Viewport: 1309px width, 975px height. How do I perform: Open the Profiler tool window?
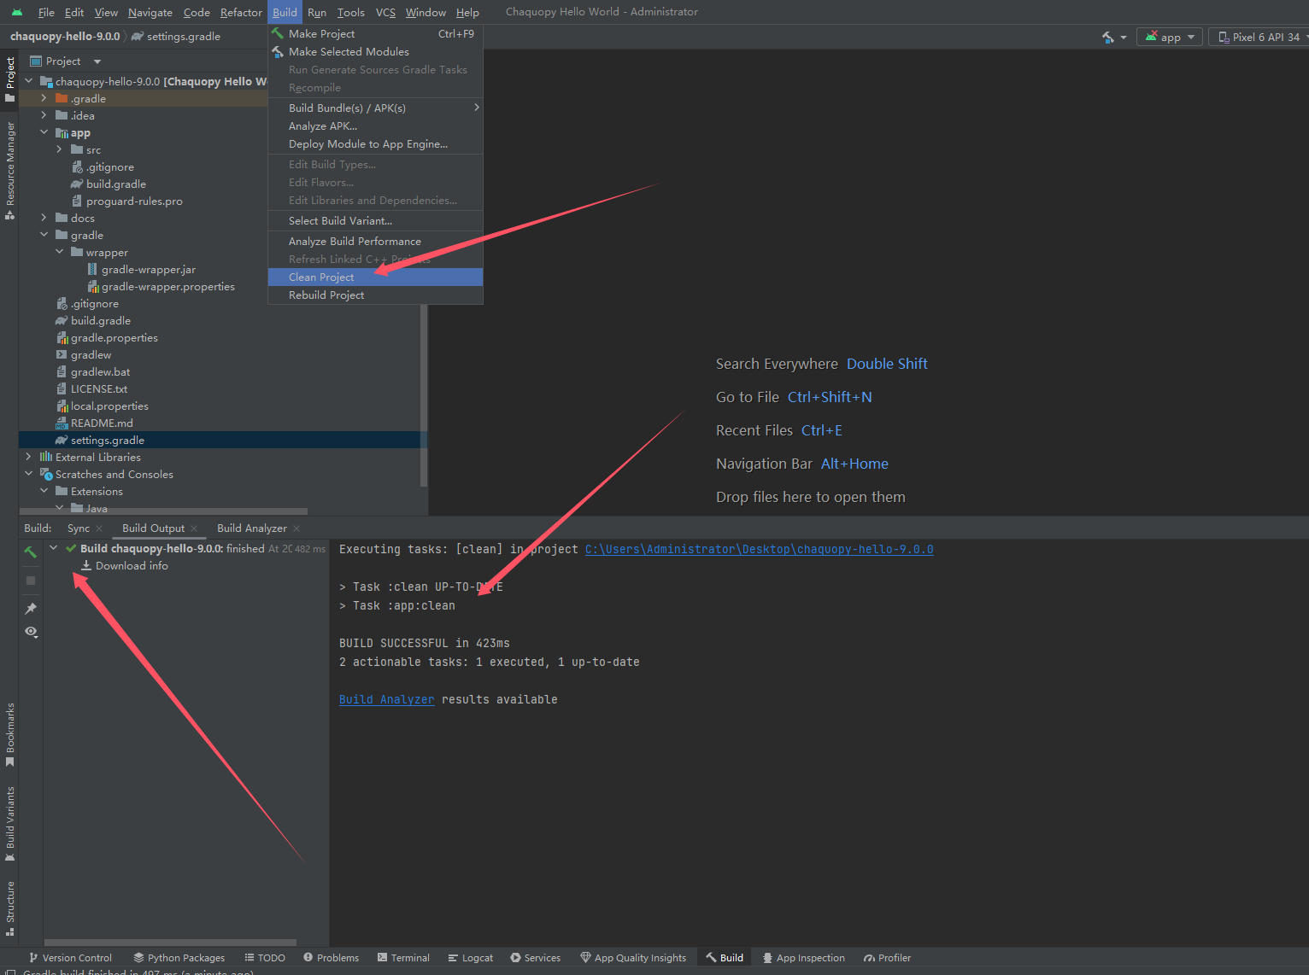click(x=887, y=957)
